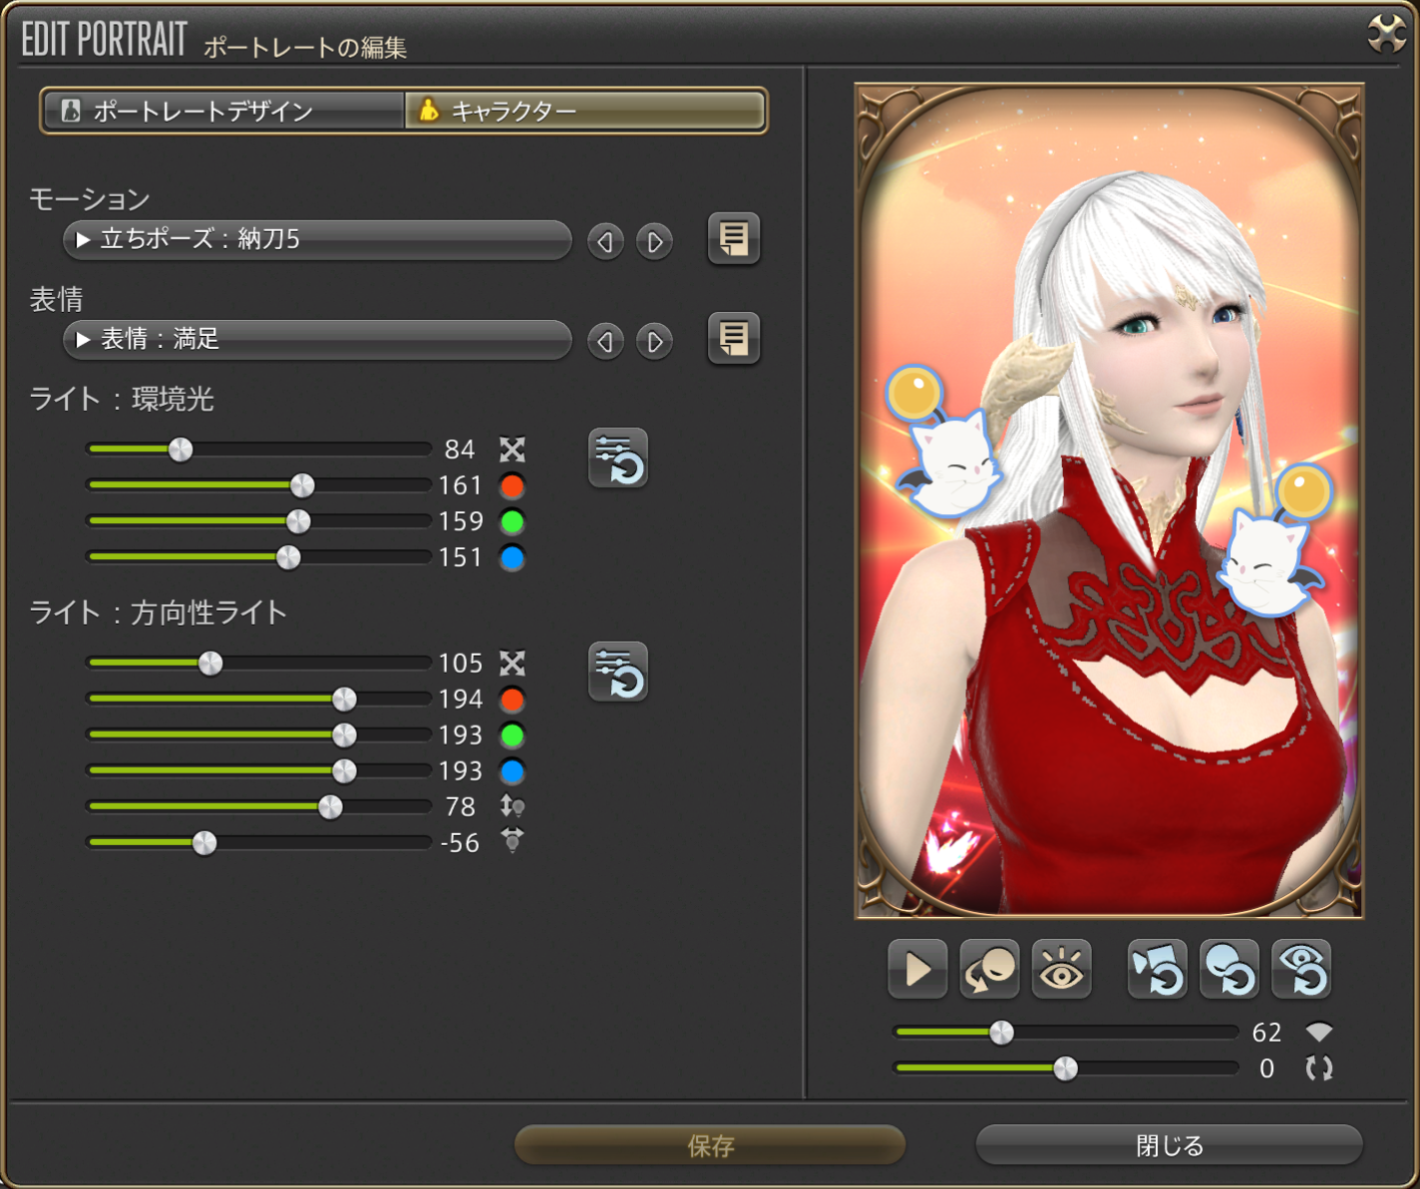Reset the head facing direction
The width and height of the screenshot is (1420, 1189).
1230,969
